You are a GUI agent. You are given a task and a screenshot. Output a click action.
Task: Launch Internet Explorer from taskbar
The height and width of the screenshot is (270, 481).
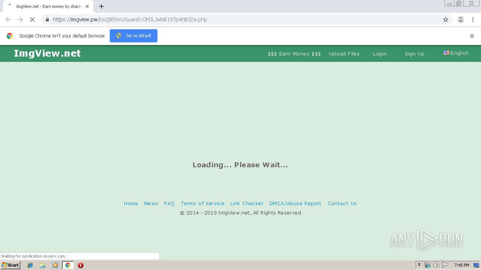pos(30,265)
